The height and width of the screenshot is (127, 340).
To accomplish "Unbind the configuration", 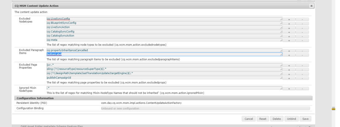I will [292, 119].
